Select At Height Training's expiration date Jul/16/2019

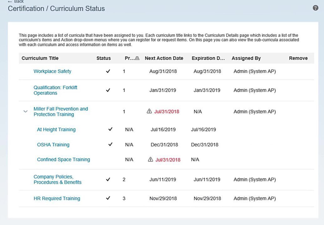pos(203,129)
